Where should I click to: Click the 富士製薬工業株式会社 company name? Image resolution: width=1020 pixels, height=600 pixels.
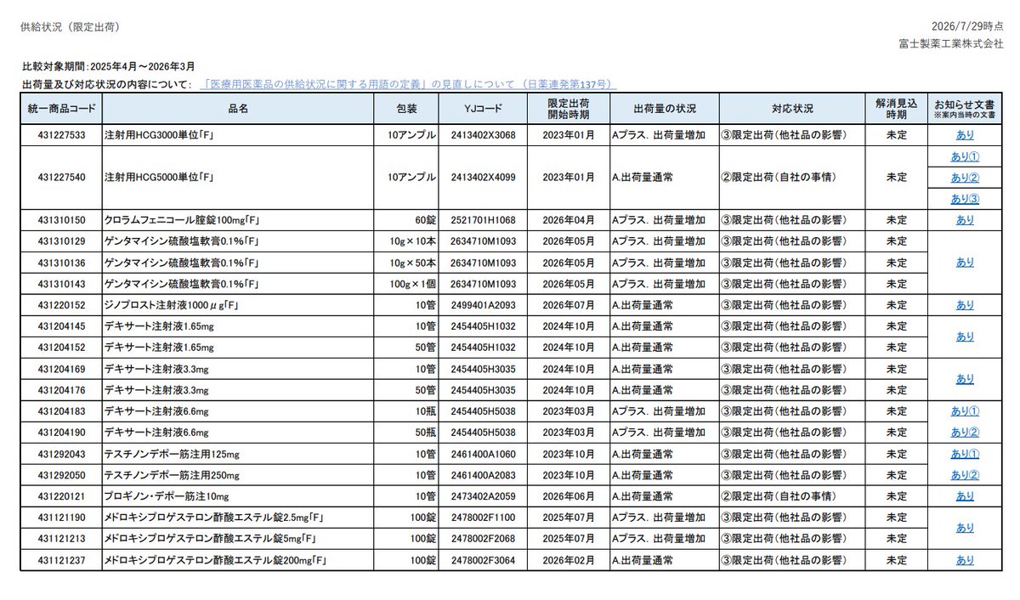tap(952, 43)
